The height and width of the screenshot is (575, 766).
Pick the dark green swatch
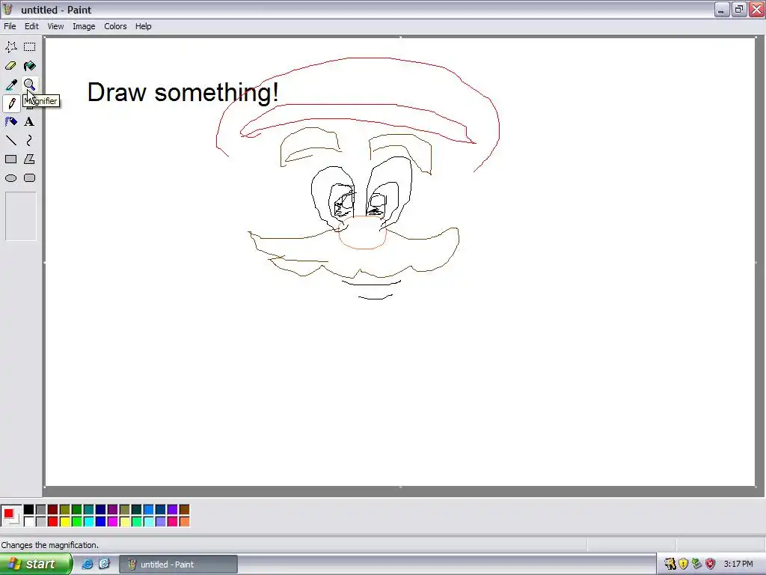(x=77, y=510)
